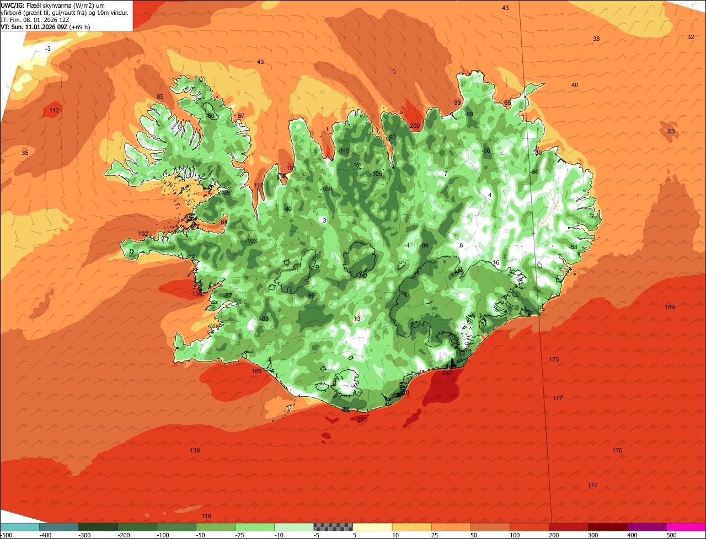Viewport: 706px width, 539px height.
Task: Click the 'IT: Fim. 08. 01. 2026 12Z' line
Action: tap(36, 19)
